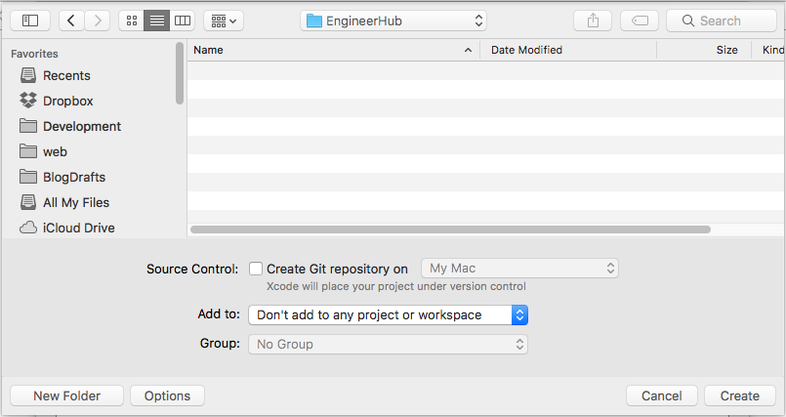Click the Create button
786x417 pixels.
[739, 396]
